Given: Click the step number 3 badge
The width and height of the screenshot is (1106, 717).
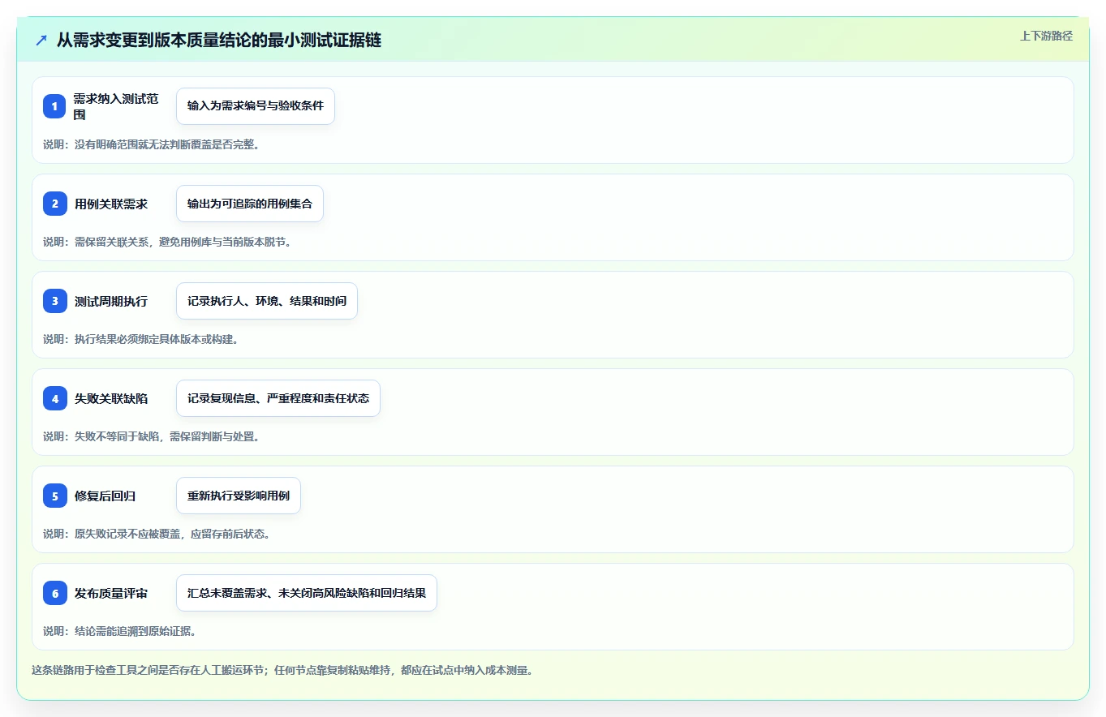Looking at the screenshot, I should tap(55, 301).
